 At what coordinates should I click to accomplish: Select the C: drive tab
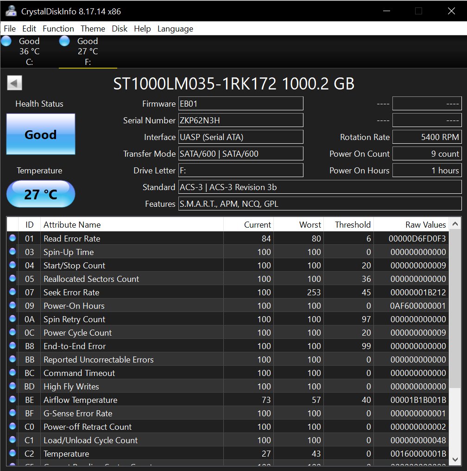[x=29, y=51]
